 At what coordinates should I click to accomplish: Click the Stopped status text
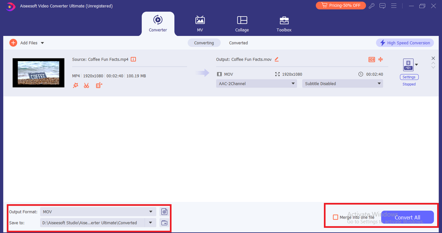[x=409, y=84]
